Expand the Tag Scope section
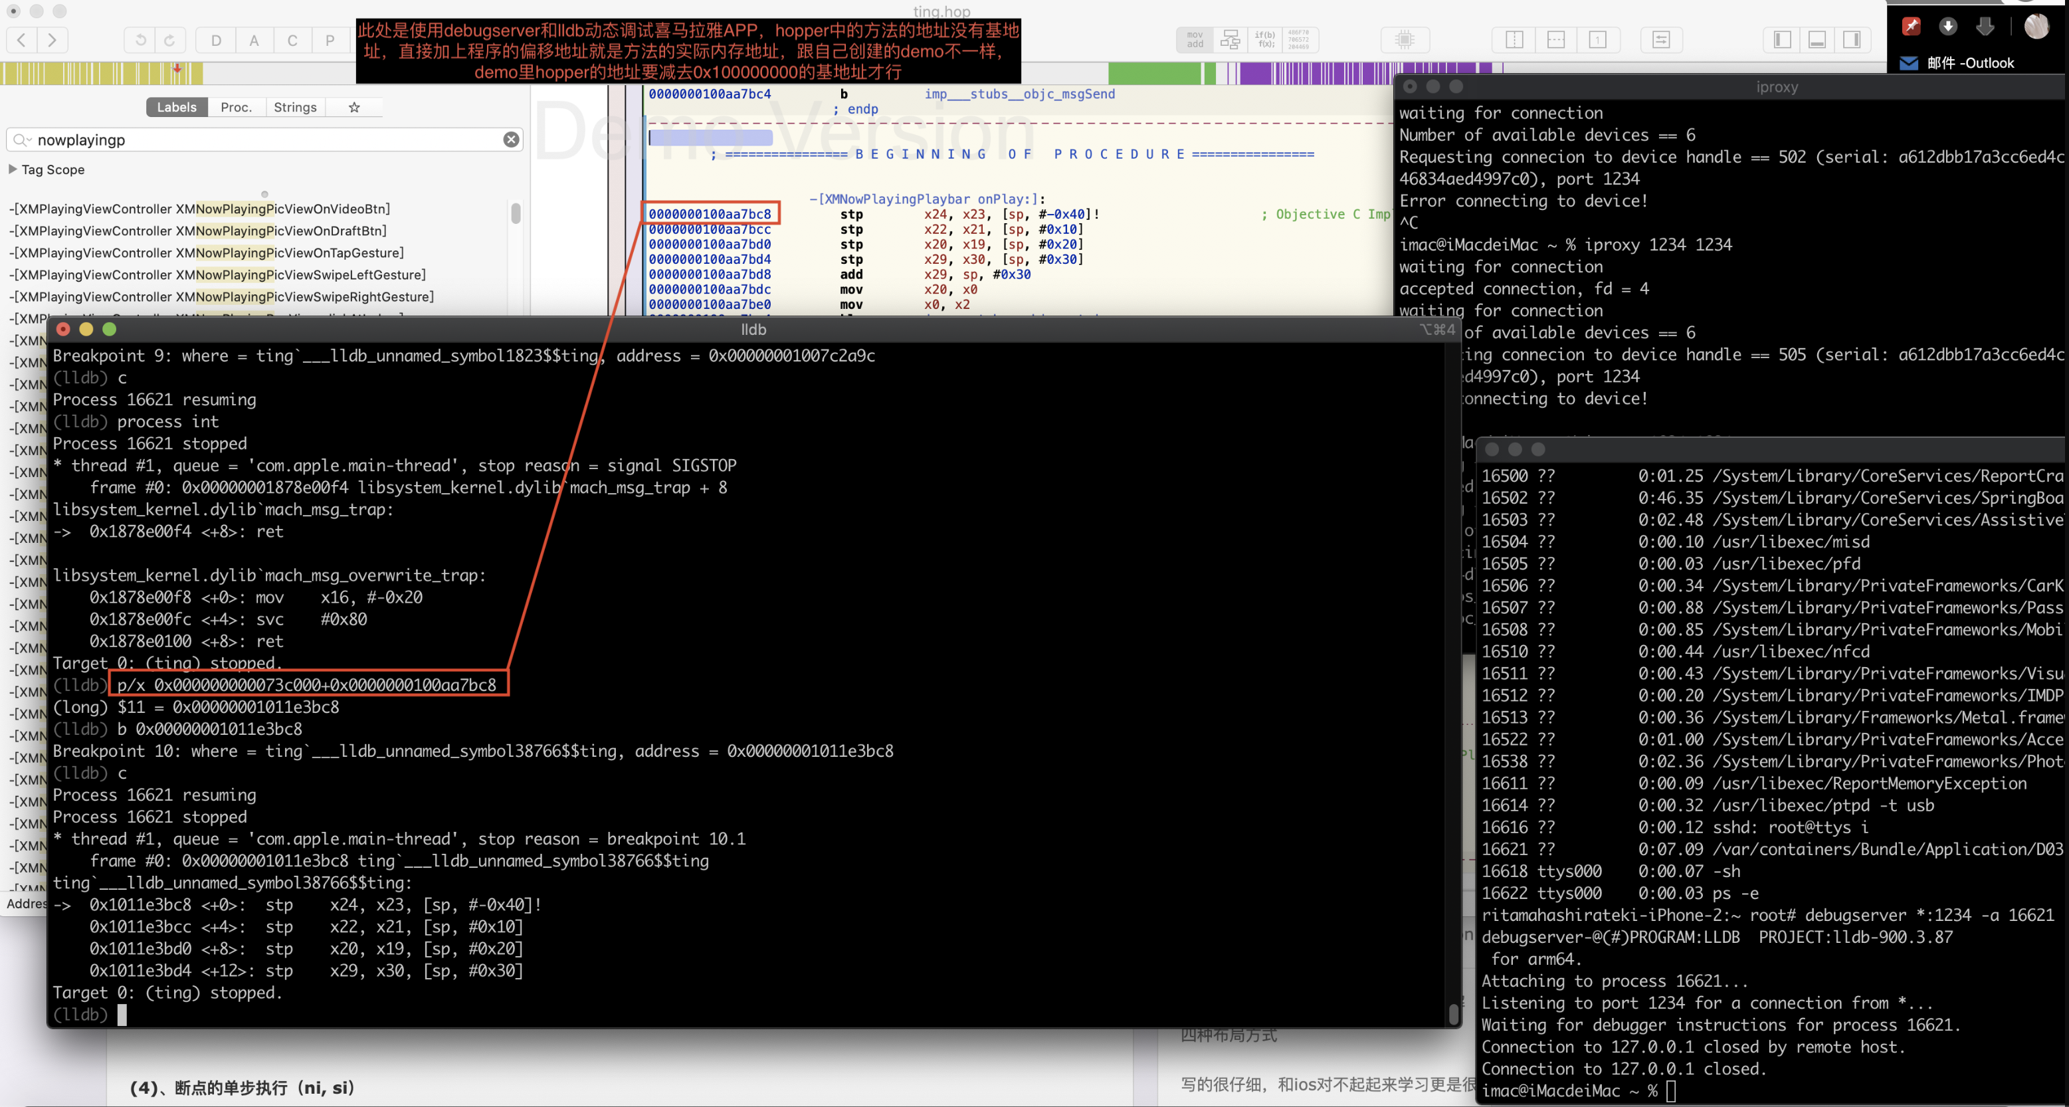 pos(12,169)
